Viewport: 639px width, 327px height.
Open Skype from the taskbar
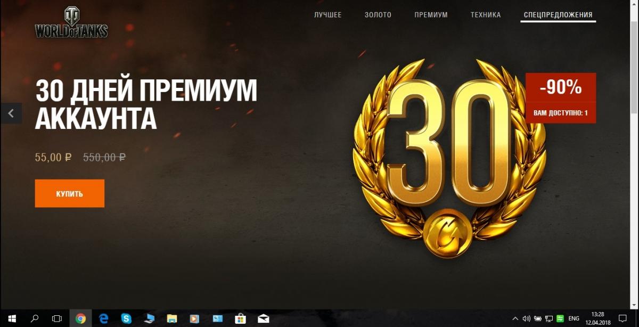126,318
